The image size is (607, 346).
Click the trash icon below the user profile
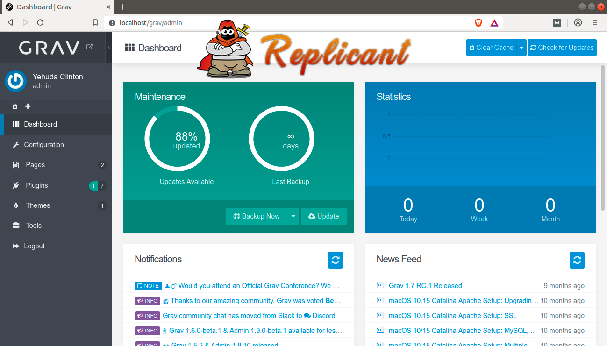(x=14, y=106)
